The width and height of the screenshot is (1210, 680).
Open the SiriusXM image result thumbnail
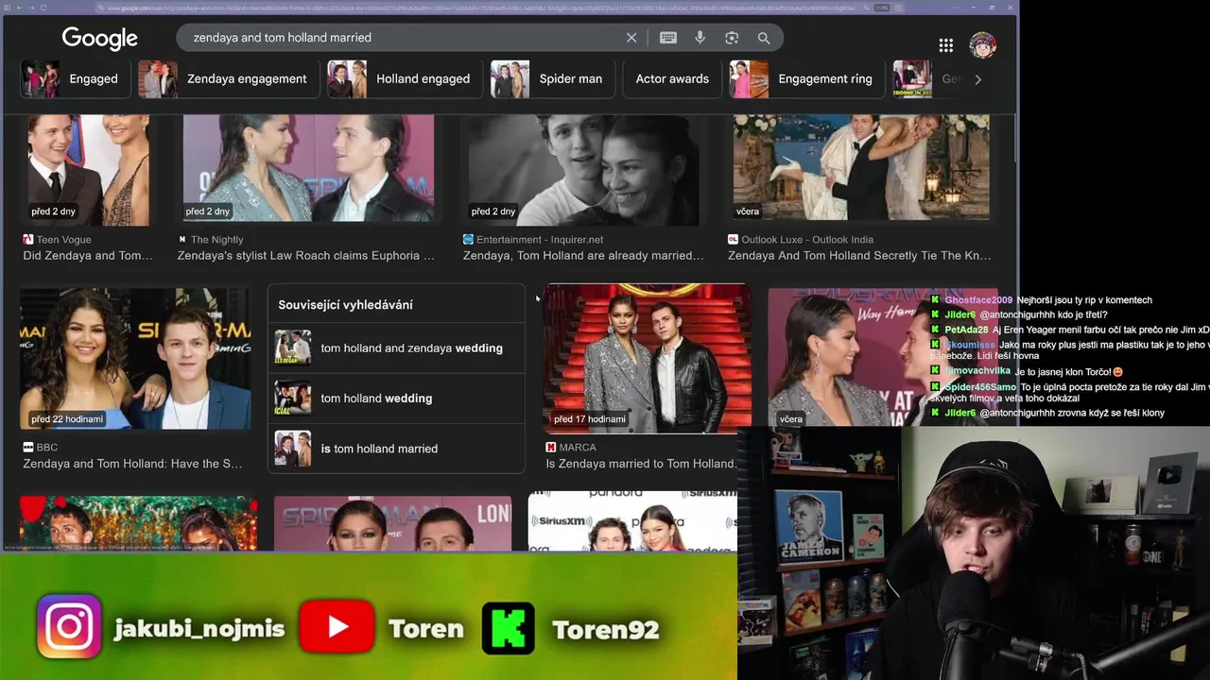[632, 519]
